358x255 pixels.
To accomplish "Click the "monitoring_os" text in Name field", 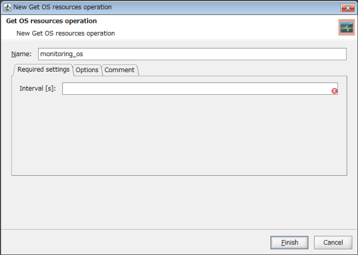I will coord(61,54).
